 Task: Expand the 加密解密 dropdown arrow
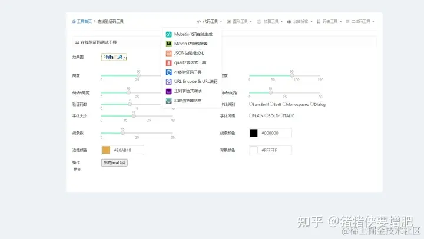click(x=312, y=21)
